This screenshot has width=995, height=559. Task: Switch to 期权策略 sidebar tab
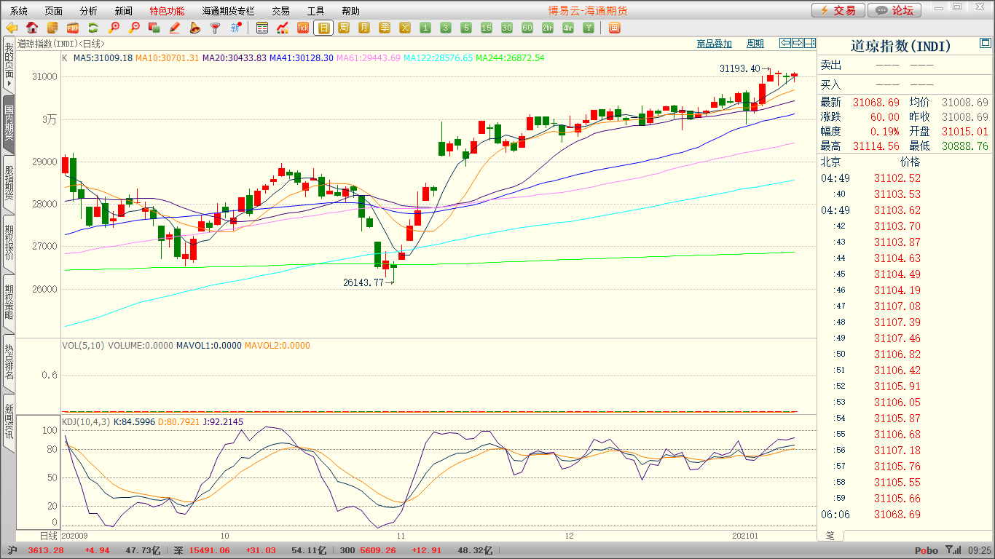point(9,303)
